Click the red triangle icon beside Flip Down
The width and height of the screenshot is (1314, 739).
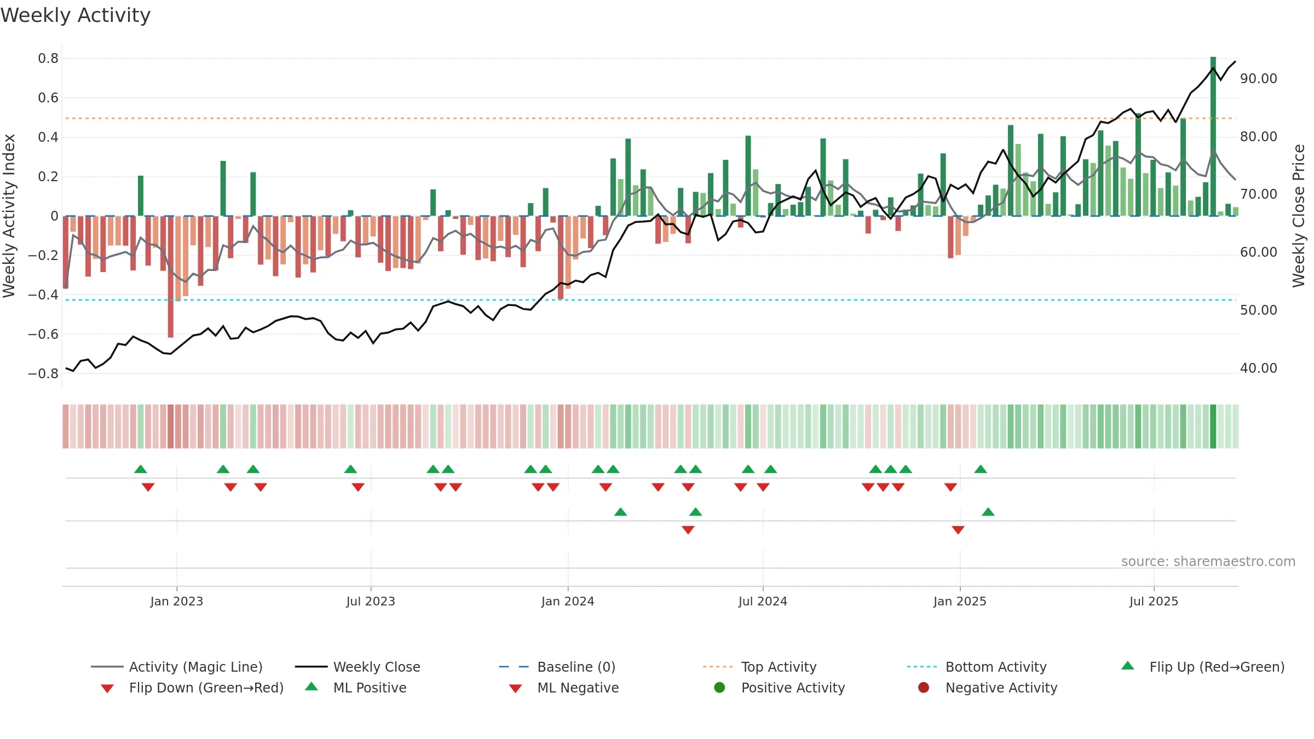tap(107, 689)
